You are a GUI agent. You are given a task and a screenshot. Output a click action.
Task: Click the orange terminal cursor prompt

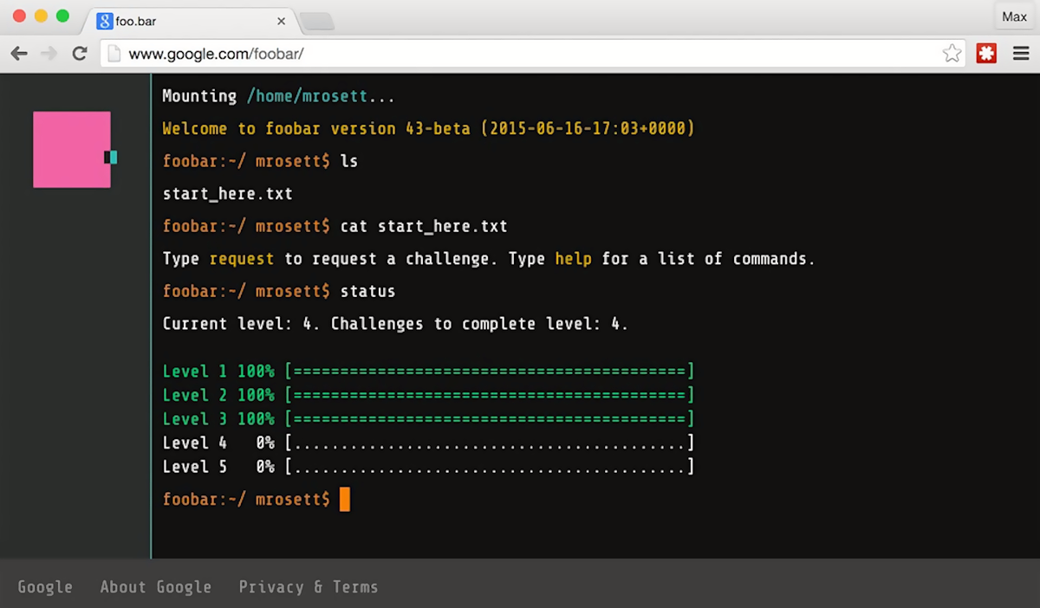(345, 500)
